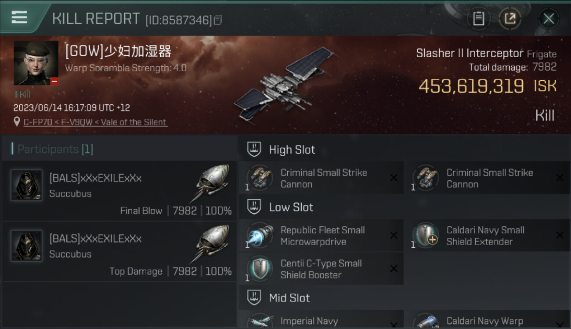This screenshot has height=329, width=571.
Task: Collapse the High Slot section
Action: 254,150
